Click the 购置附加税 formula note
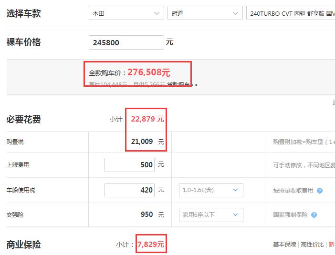This screenshot has width=335, height=255. coord(304,142)
